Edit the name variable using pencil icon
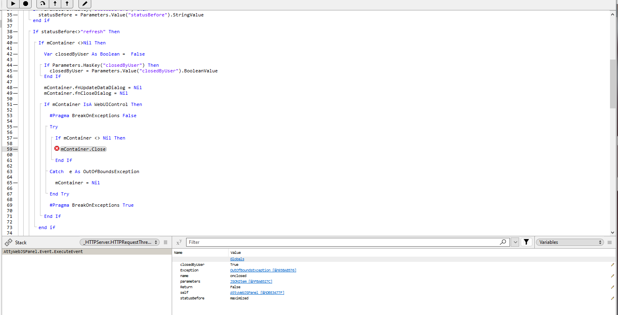This screenshot has height=315, width=618. coord(612,276)
